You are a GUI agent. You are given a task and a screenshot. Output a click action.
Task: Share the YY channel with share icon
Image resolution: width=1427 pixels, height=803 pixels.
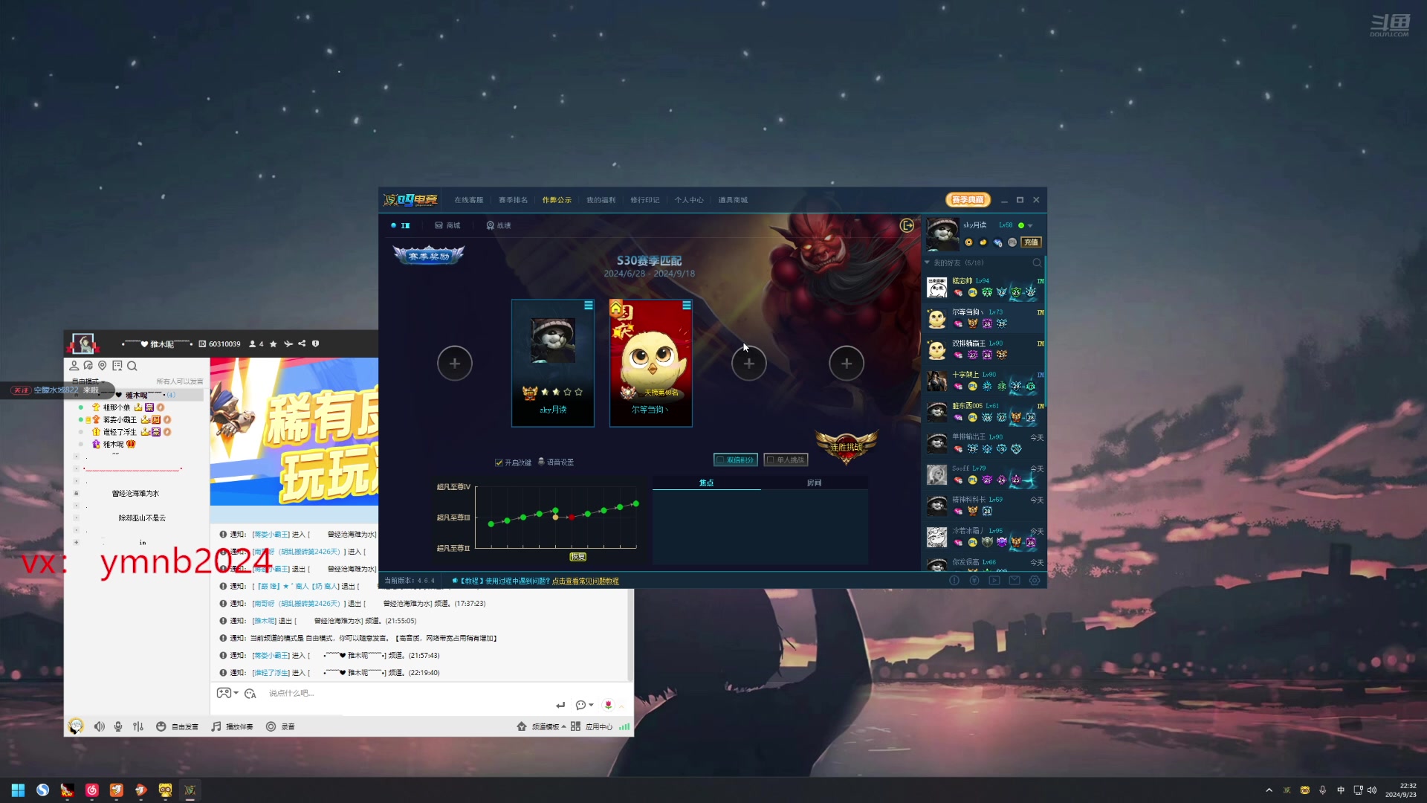click(302, 344)
